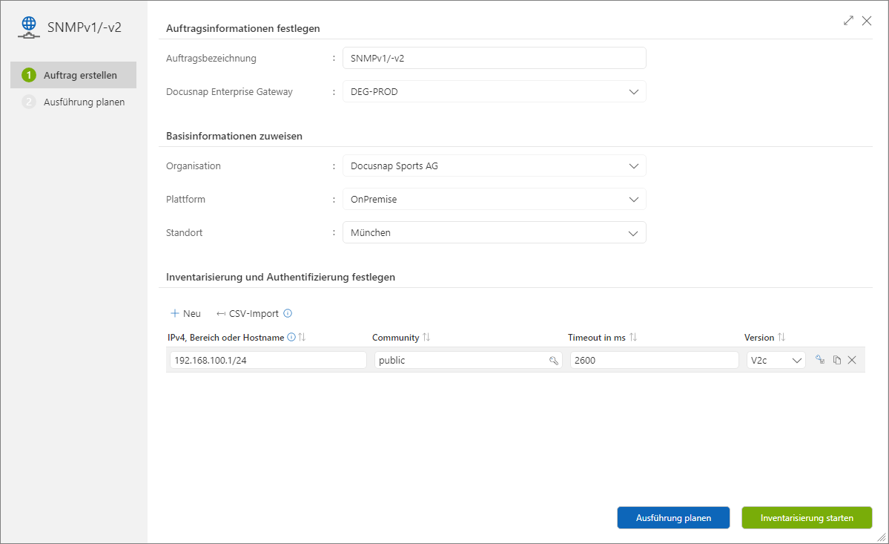Close the SNMPv1/-v2 dialog

click(867, 21)
